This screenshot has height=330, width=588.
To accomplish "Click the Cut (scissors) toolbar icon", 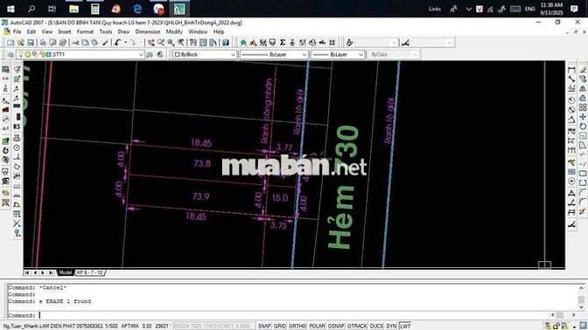I will [x=75, y=43].
